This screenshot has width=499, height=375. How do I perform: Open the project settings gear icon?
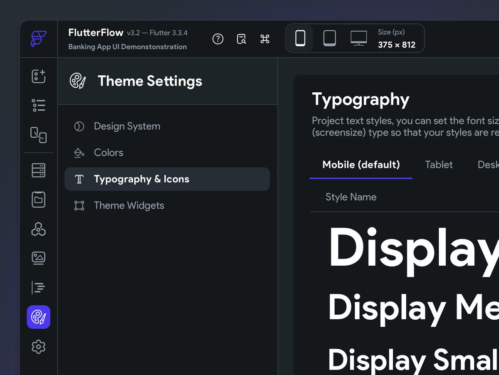pyautogui.click(x=39, y=347)
